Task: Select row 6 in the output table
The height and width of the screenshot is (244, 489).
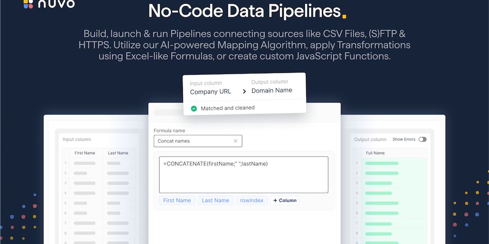Action: (357, 213)
